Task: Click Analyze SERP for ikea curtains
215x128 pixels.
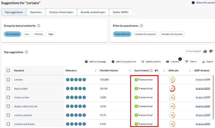Action: [203, 89]
